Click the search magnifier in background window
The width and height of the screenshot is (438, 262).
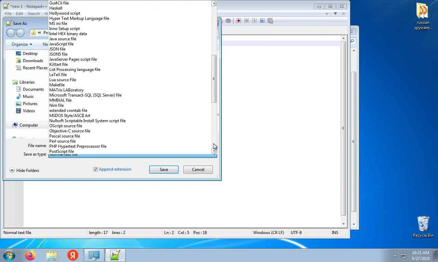click(352, 41)
